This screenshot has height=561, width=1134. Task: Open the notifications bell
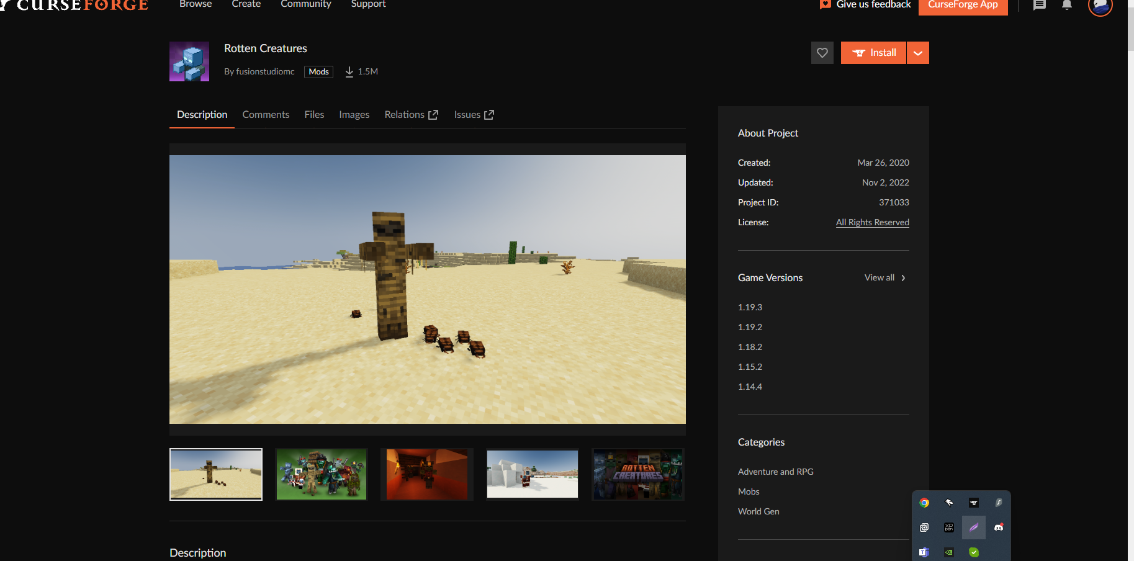[x=1067, y=5]
